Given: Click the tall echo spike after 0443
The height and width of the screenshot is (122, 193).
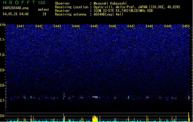Looking at the screenshot, I should coord(64,96).
